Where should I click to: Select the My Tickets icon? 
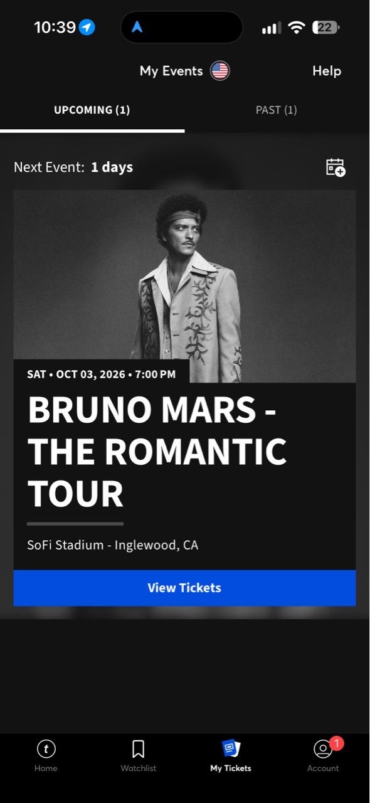(x=231, y=748)
